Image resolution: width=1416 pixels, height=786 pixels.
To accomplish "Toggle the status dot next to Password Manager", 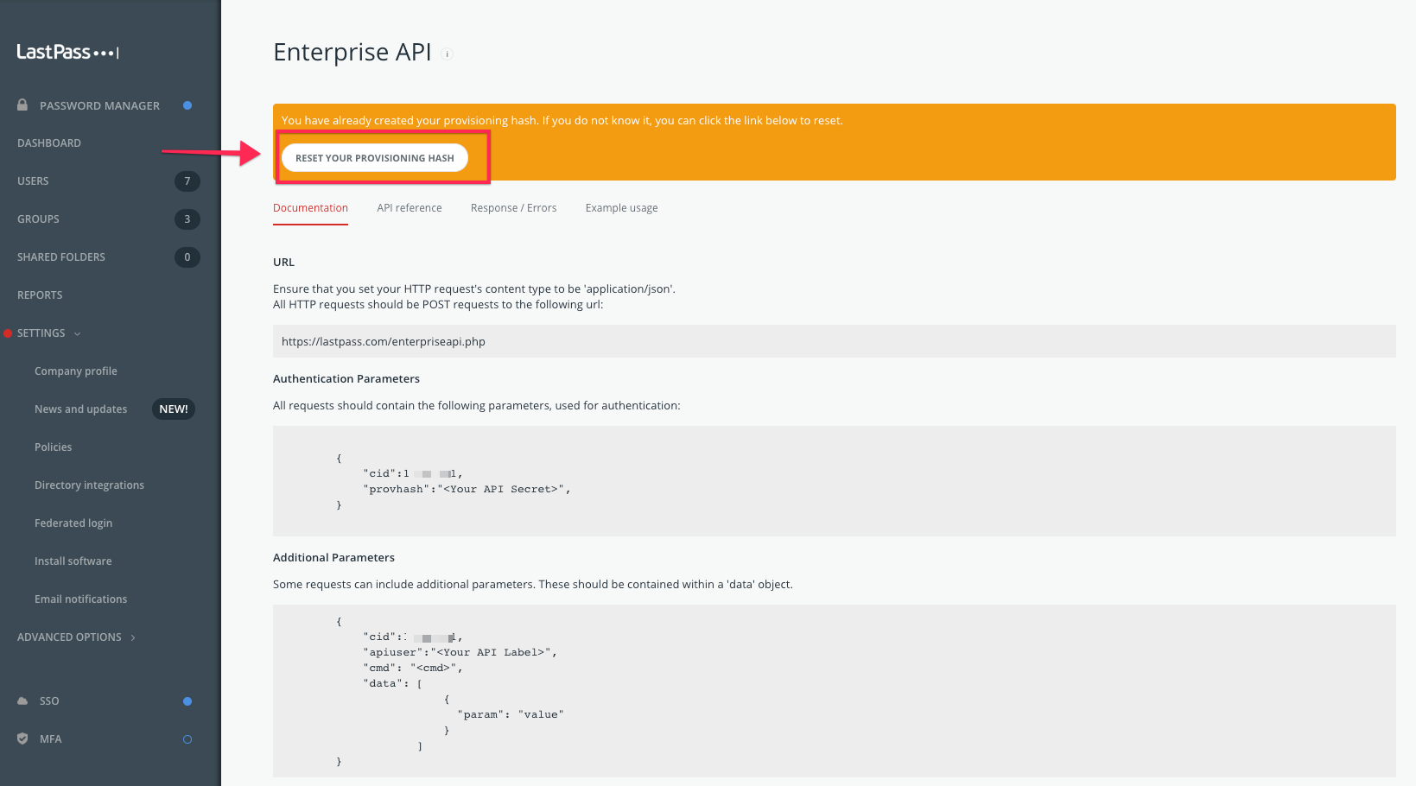I will 187,105.
